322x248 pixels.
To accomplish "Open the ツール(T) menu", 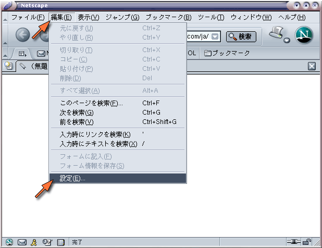I will [x=211, y=17].
